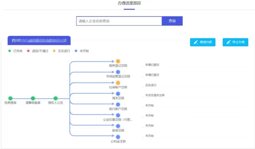Click the 公安印章注销（与营... label
This screenshot has height=149, width=255.
pyautogui.click(x=118, y=120)
